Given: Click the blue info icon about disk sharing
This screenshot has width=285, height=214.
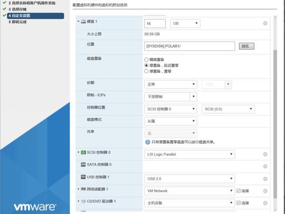Looking at the screenshot, I should (x=147, y=142).
